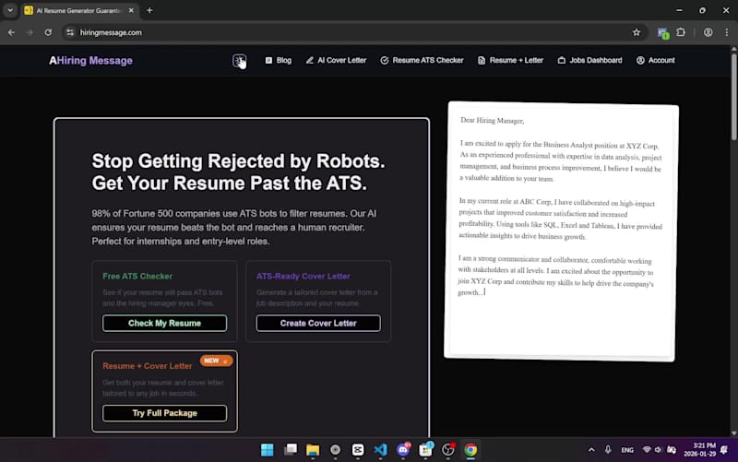This screenshot has width=738, height=462.
Task: Open the Wi-Fi network tray icon
Action: (648, 450)
